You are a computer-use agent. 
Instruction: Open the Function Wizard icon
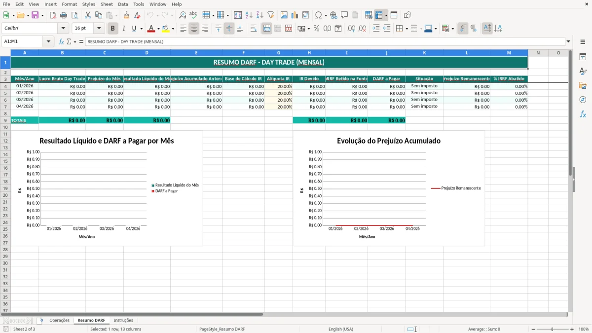[61, 41]
